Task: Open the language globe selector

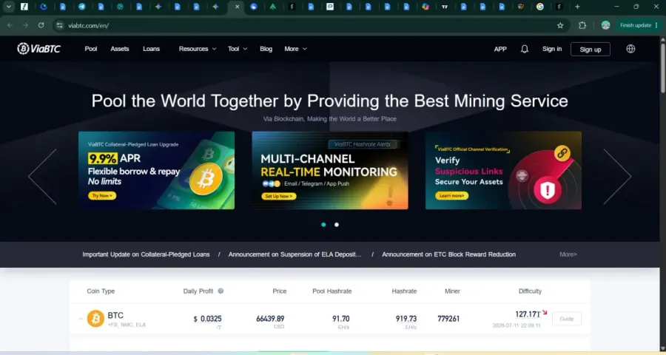Action: 630,49
